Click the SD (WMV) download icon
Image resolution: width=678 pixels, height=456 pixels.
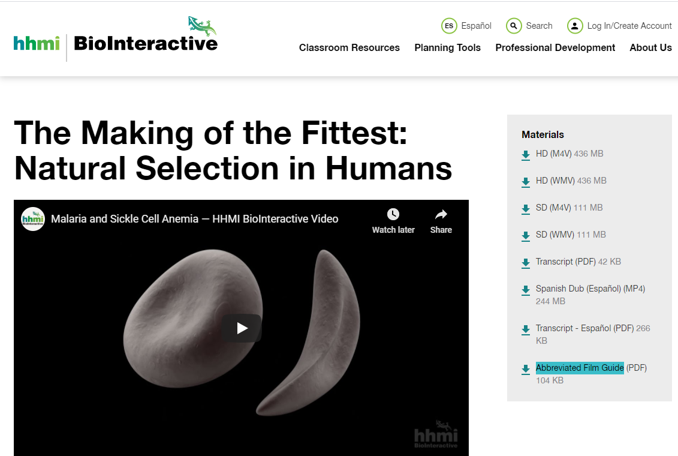pyautogui.click(x=526, y=236)
